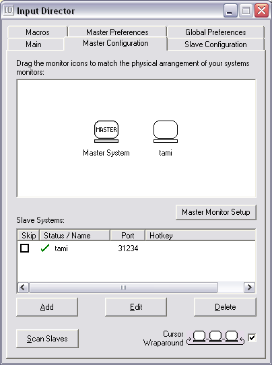Switch to the Macros tab
The width and height of the screenshot is (272, 365).
pos(38,32)
